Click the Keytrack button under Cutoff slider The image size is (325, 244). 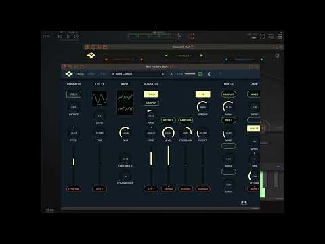202,189
